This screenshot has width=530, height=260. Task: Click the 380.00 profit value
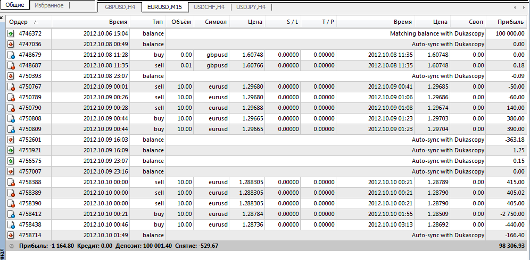pyautogui.click(x=516, y=119)
